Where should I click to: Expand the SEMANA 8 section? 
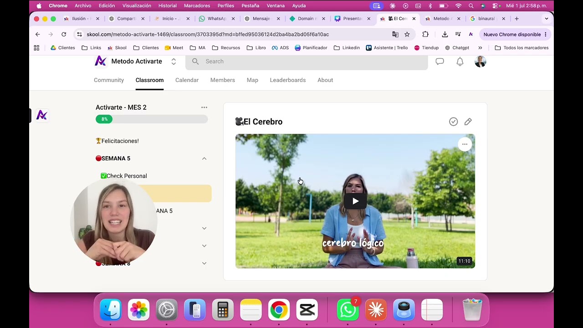(204, 263)
